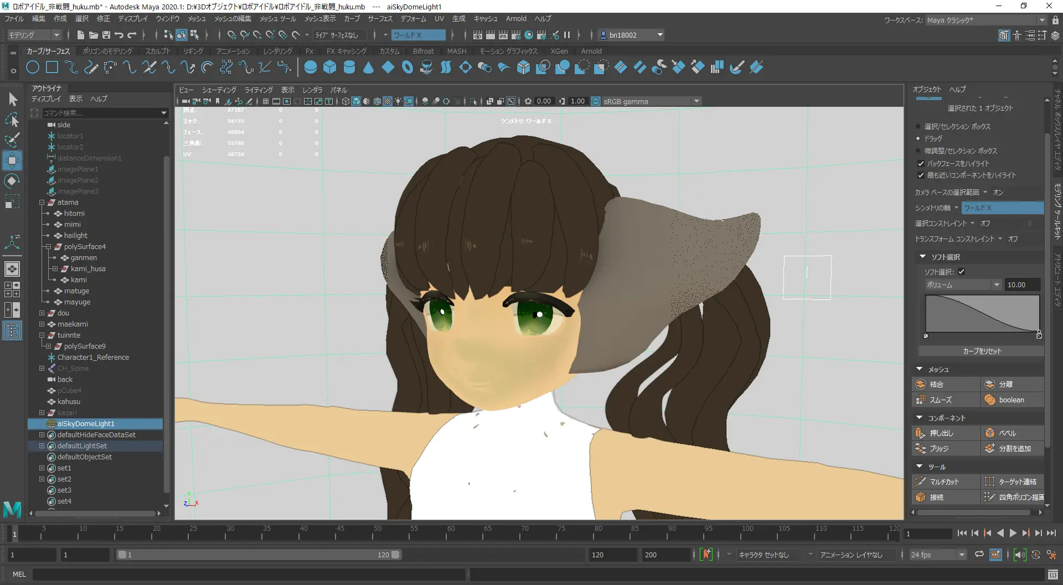1063x585 pixels.
Task: Select the Paint Selection tool in toolbox
Action: (x=12, y=139)
